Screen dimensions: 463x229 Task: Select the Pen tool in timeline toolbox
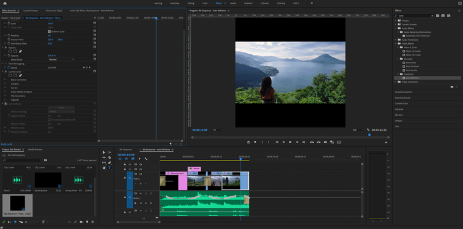coord(109,162)
